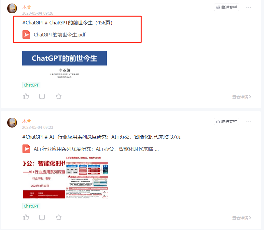Select the ChatGPT tag under first post
The image size is (264, 230).
31,85
